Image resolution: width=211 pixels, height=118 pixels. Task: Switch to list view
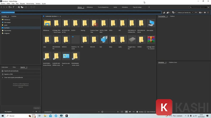click(x=134, y=112)
